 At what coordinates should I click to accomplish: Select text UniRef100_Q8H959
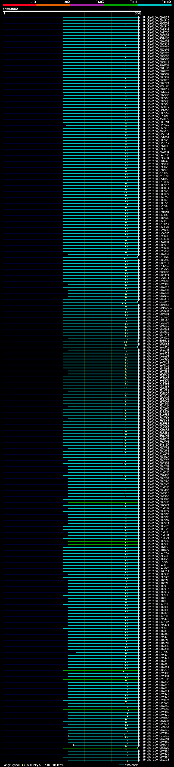click(x=156, y=78)
